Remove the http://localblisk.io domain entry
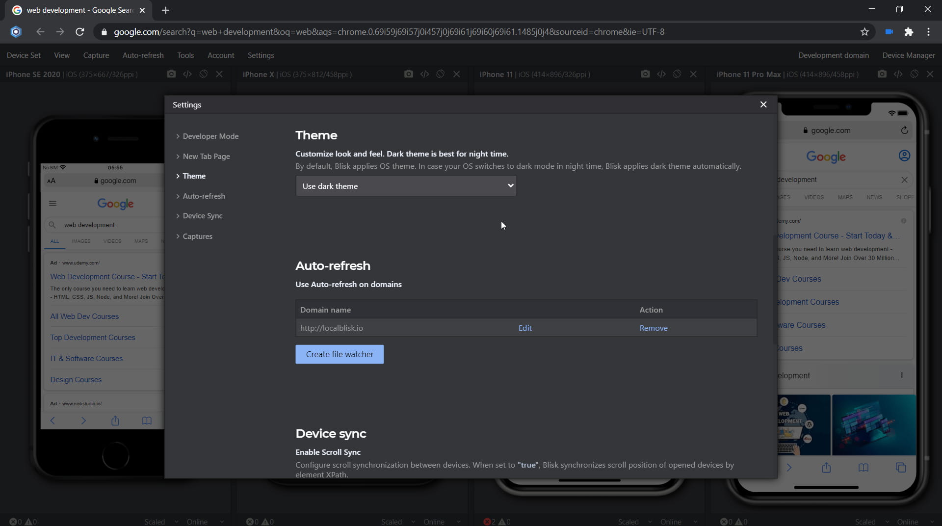942x526 pixels. coord(654,328)
